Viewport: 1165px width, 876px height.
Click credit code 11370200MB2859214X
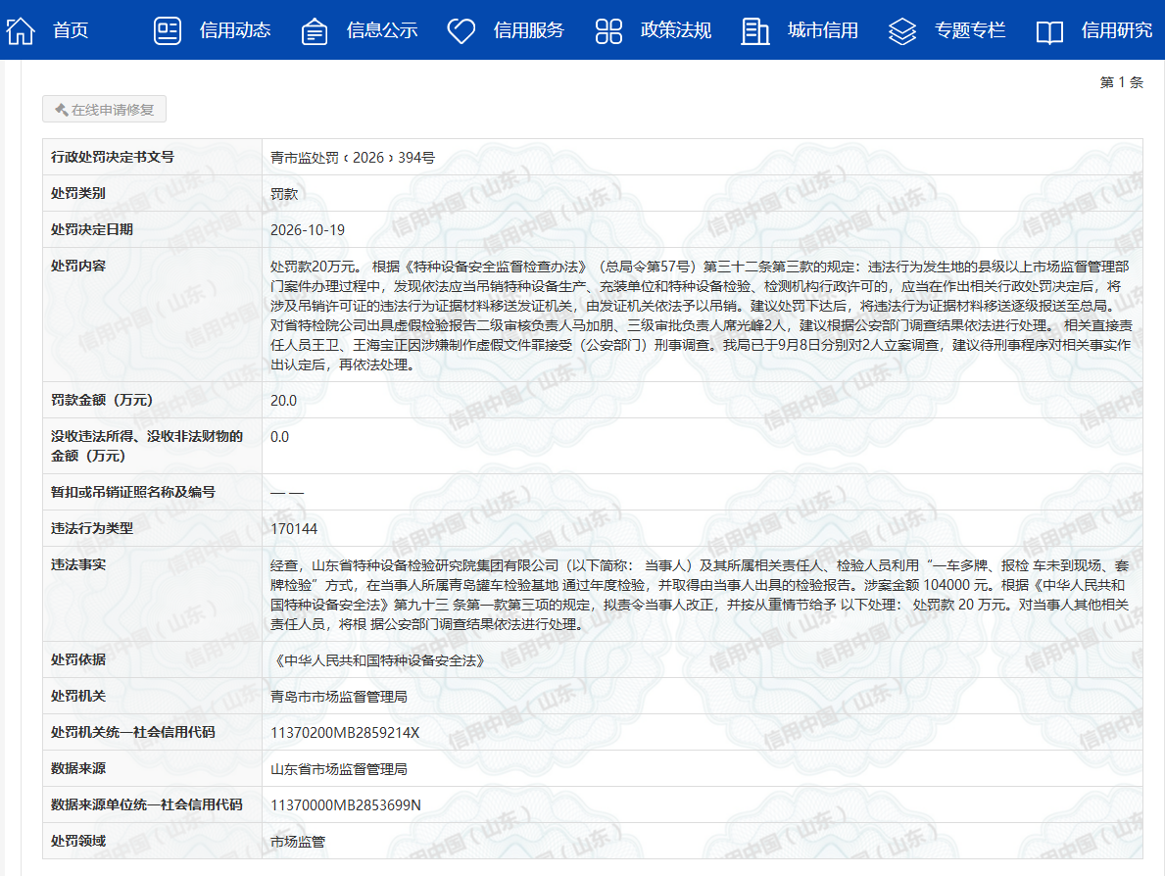pos(345,733)
